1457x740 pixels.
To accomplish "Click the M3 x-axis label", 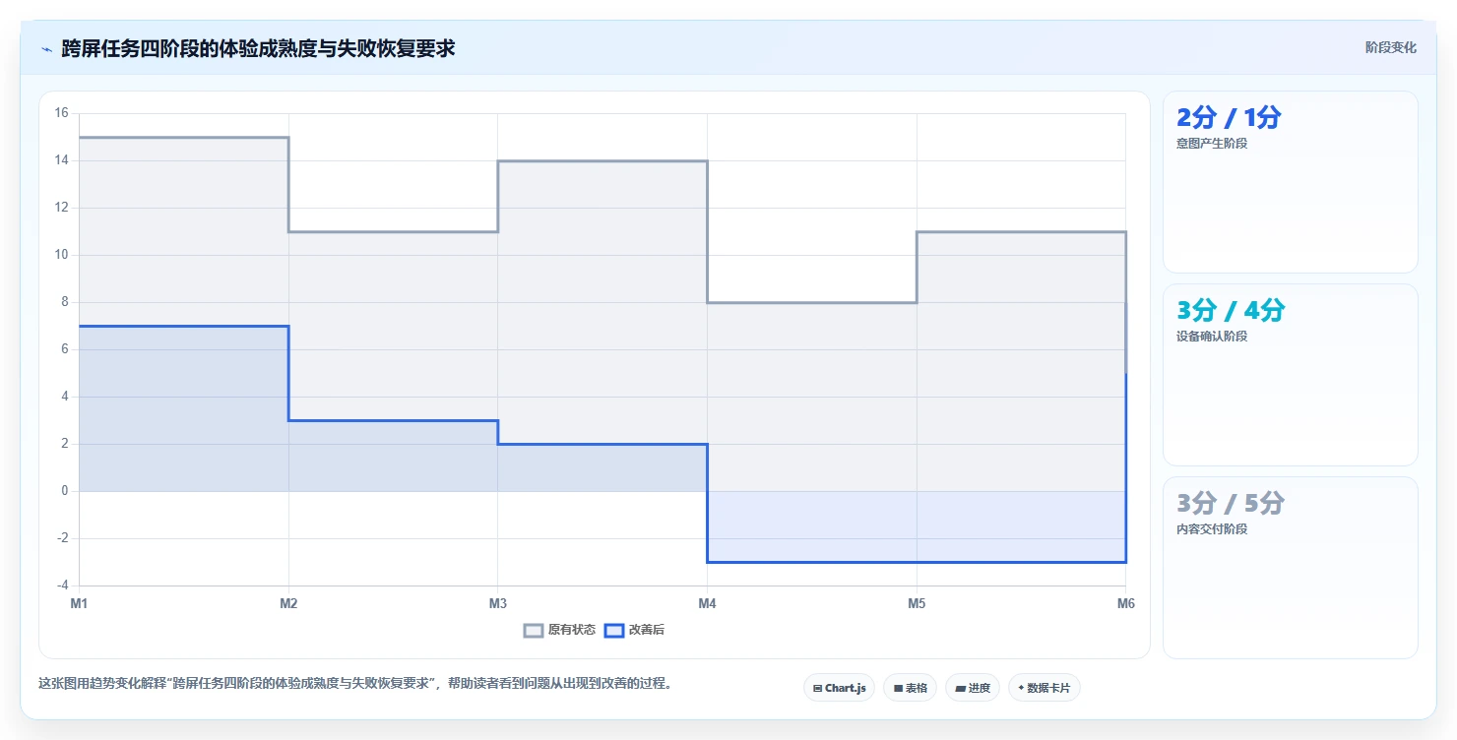I will 497,604.
